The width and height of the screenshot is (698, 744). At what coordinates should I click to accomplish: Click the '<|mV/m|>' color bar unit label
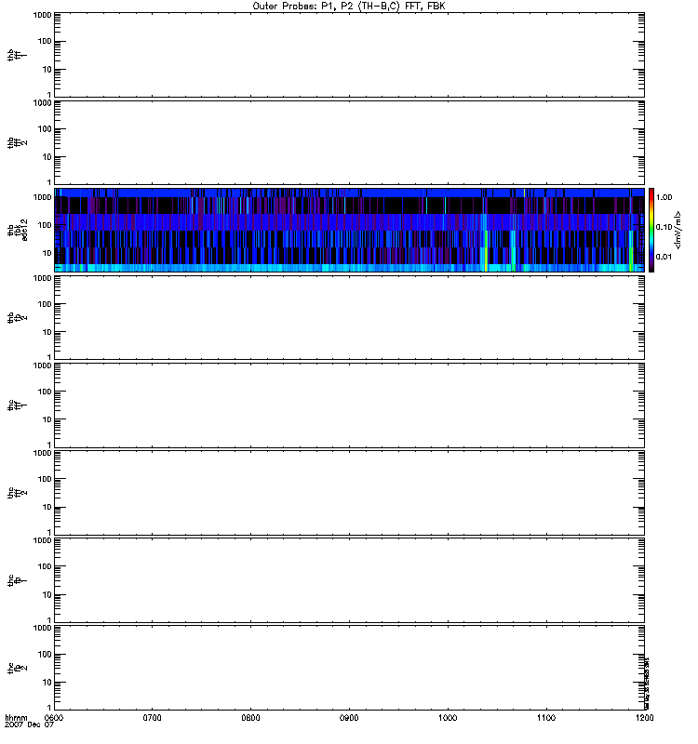(678, 230)
